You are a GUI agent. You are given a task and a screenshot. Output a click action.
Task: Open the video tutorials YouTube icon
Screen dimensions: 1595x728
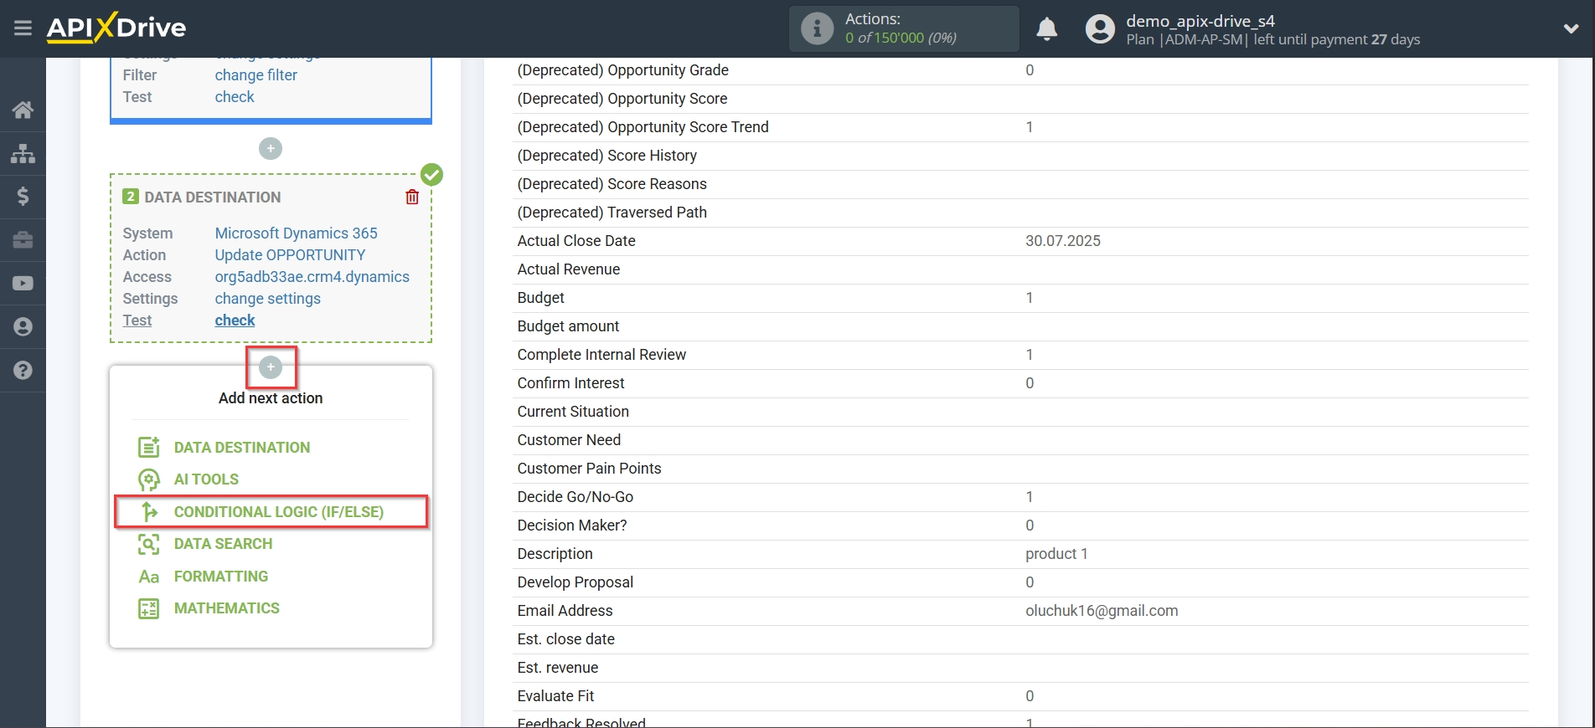pos(23,284)
